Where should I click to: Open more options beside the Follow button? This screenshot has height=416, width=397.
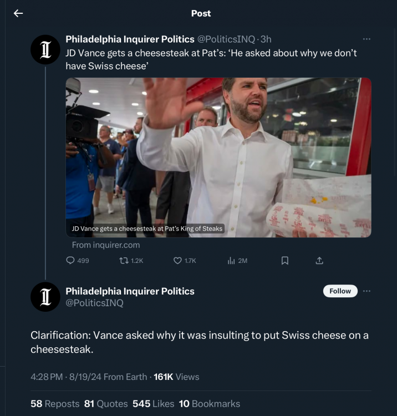coord(367,291)
